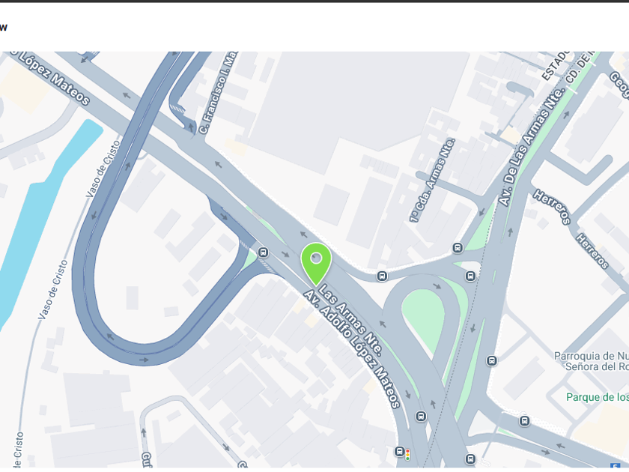Click the Av. De Las Armas Nte. label
This screenshot has width=629, height=472.
pos(532,147)
